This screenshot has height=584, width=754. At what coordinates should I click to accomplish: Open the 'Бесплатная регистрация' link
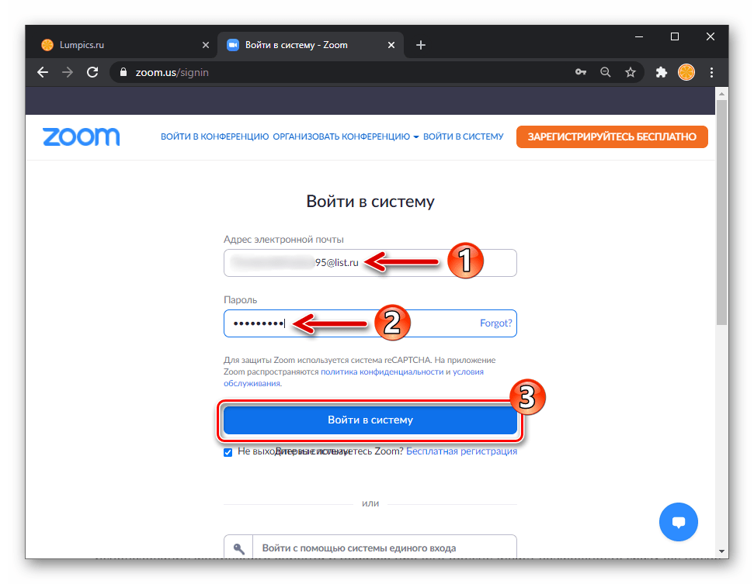461,451
